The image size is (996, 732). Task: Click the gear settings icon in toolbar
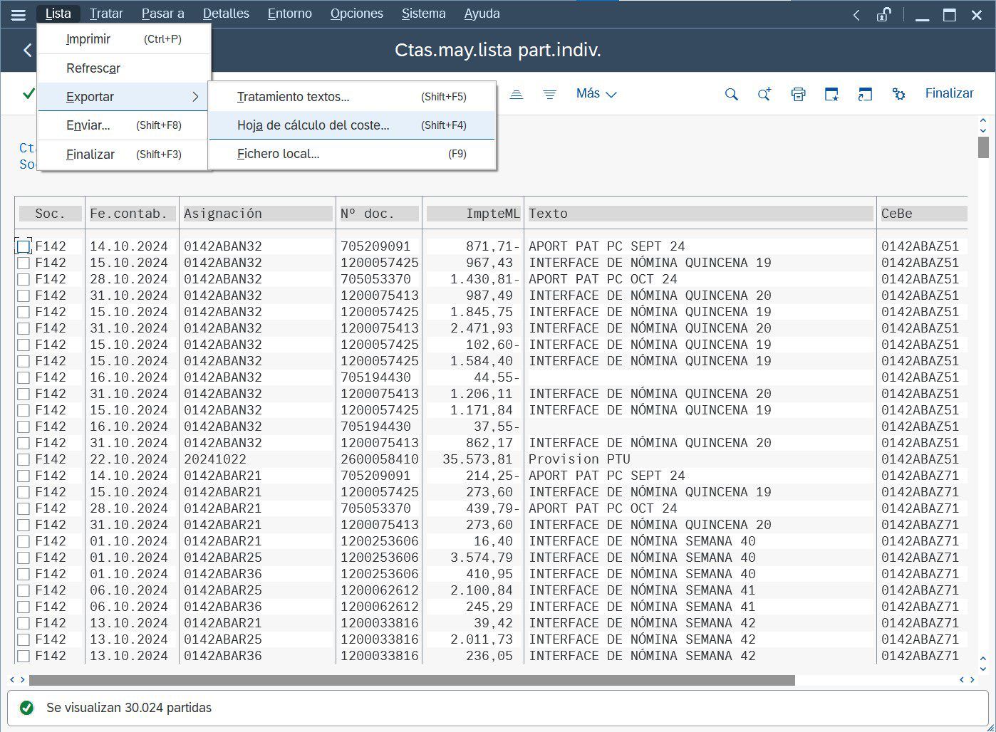[x=898, y=94]
